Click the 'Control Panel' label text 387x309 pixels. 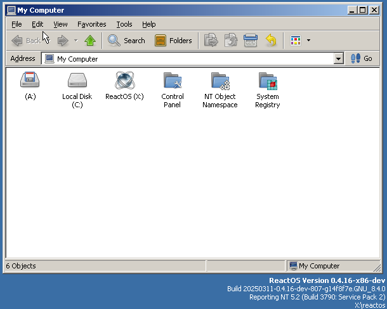click(x=173, y=100)
